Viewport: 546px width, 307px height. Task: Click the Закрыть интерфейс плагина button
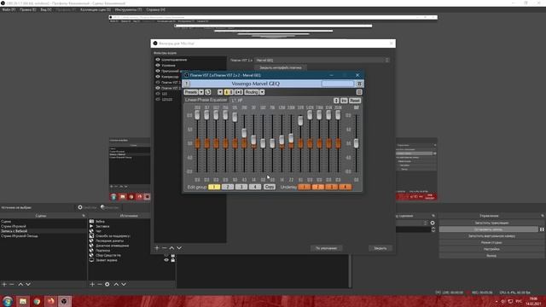(281, 67)
